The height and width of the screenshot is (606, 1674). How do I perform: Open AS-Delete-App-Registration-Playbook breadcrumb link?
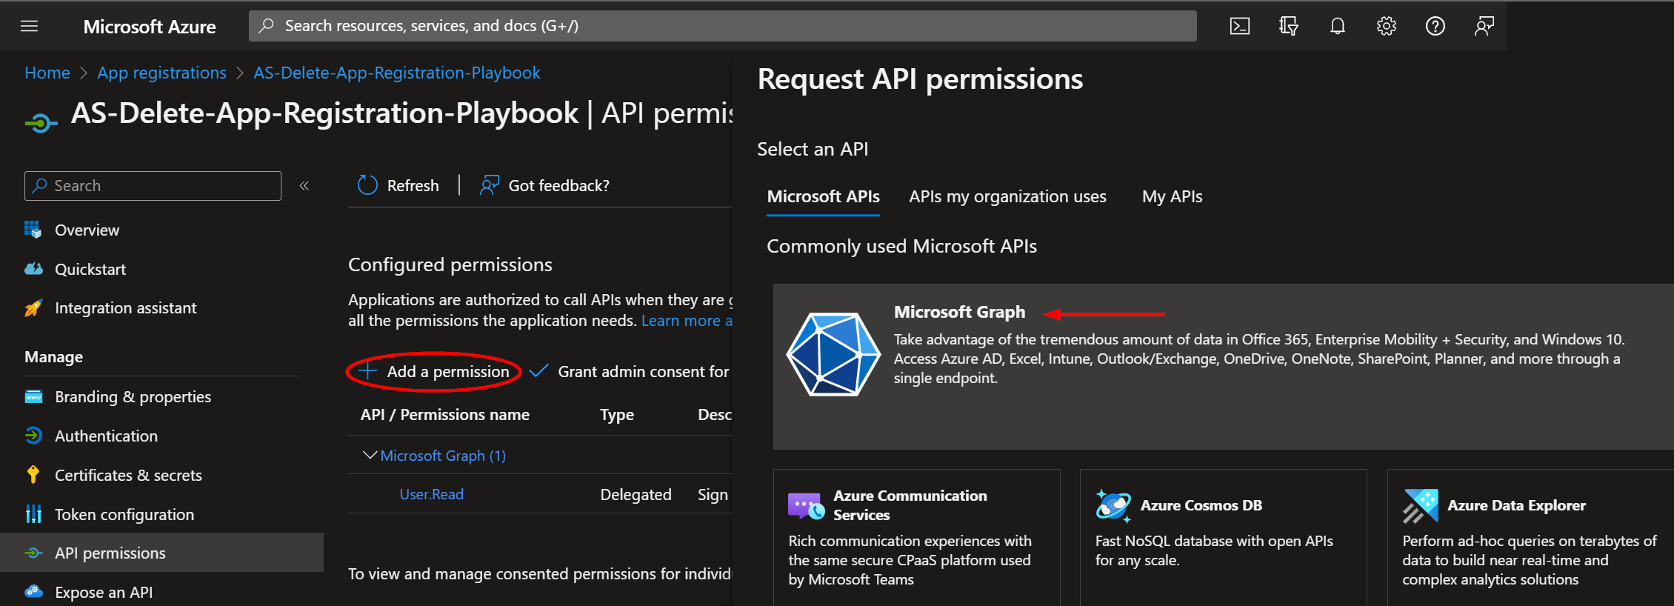[396, 73]
